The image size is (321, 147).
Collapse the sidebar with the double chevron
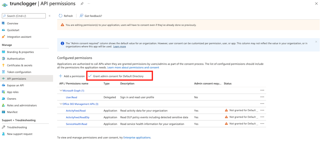50,16
